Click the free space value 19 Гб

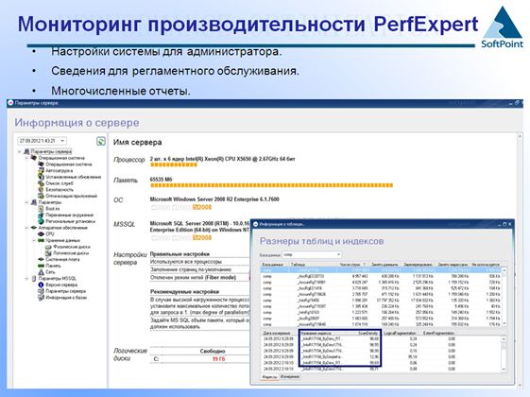pos(218,359)
